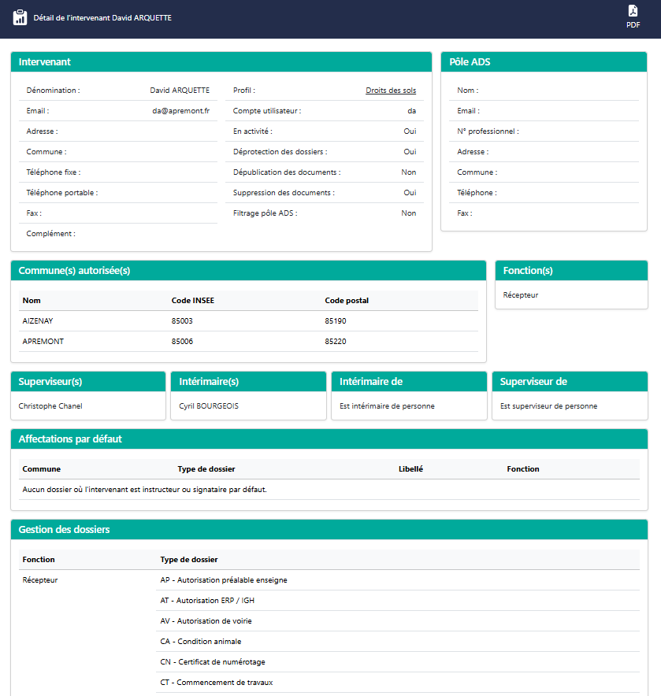Click the 'Gestion des dossiers' section header

(x=65, y=530)
